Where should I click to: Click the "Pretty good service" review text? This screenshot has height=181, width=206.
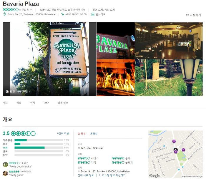pos(21,166)
